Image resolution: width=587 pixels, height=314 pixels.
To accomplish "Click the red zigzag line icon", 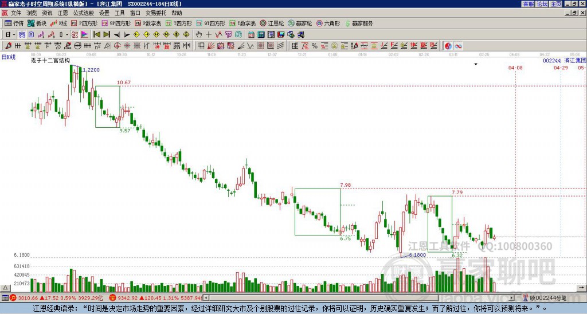I will tap(218, 35).
